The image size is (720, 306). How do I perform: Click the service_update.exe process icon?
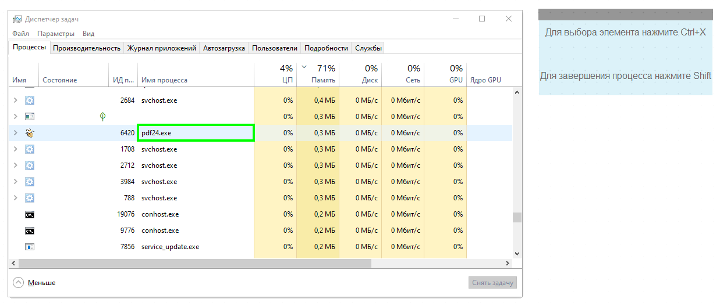point(30,247)
